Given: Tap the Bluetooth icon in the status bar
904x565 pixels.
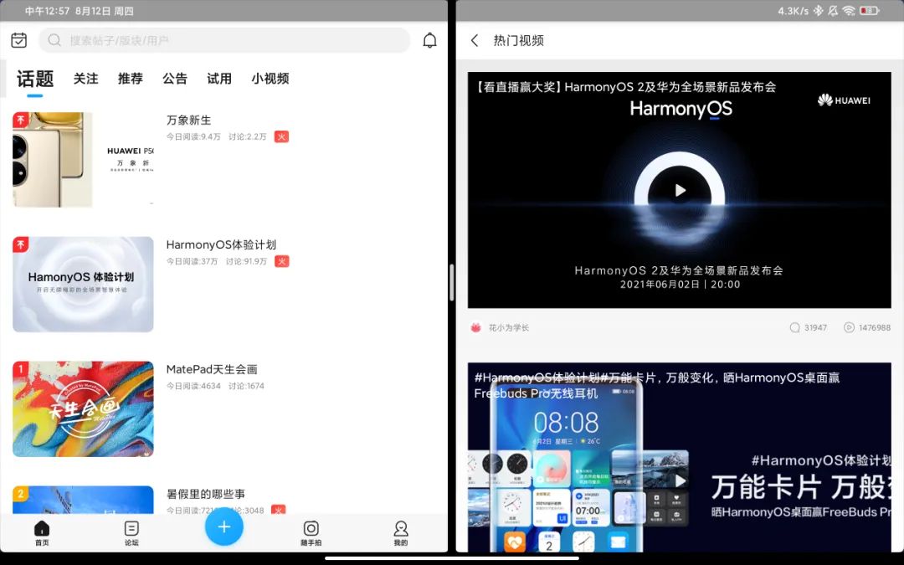Looking at the screenshot, I should [818, 10].
